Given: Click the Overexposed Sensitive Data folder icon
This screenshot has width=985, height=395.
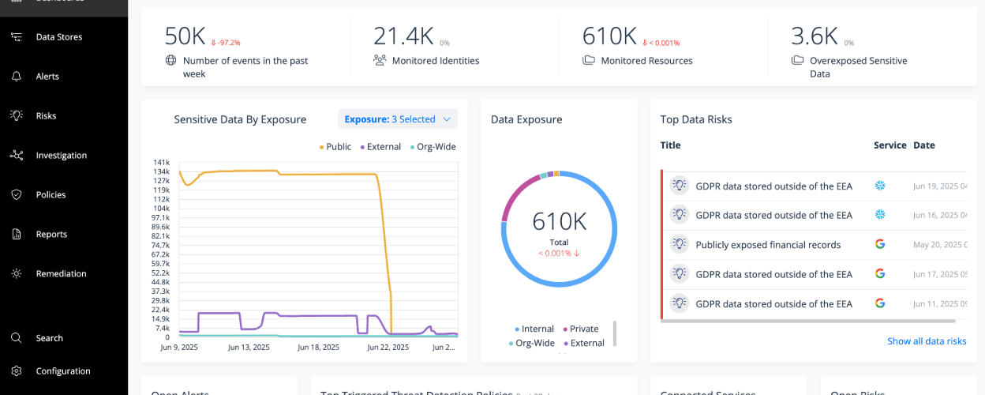Looking at the screenshot, I should coord(797,60).
